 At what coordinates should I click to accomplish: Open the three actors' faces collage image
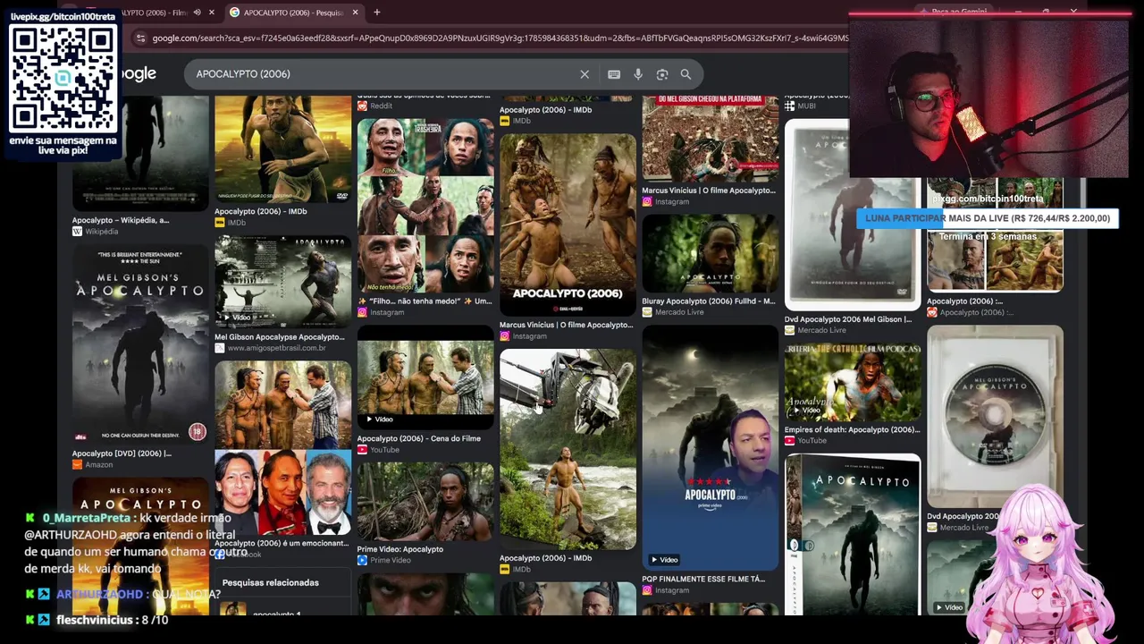tap(282, 493)
